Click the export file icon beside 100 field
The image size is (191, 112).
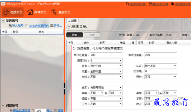point(33,110)
